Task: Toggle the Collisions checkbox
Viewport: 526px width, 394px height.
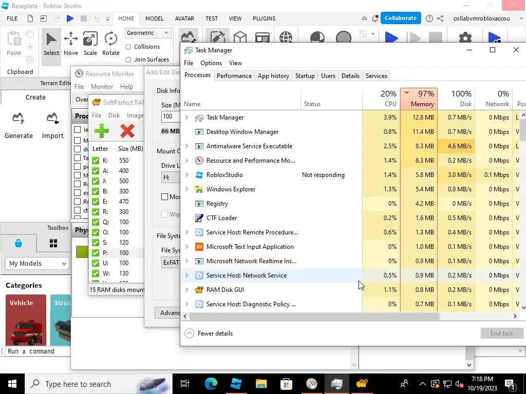Action: click(x=128, y=47)
